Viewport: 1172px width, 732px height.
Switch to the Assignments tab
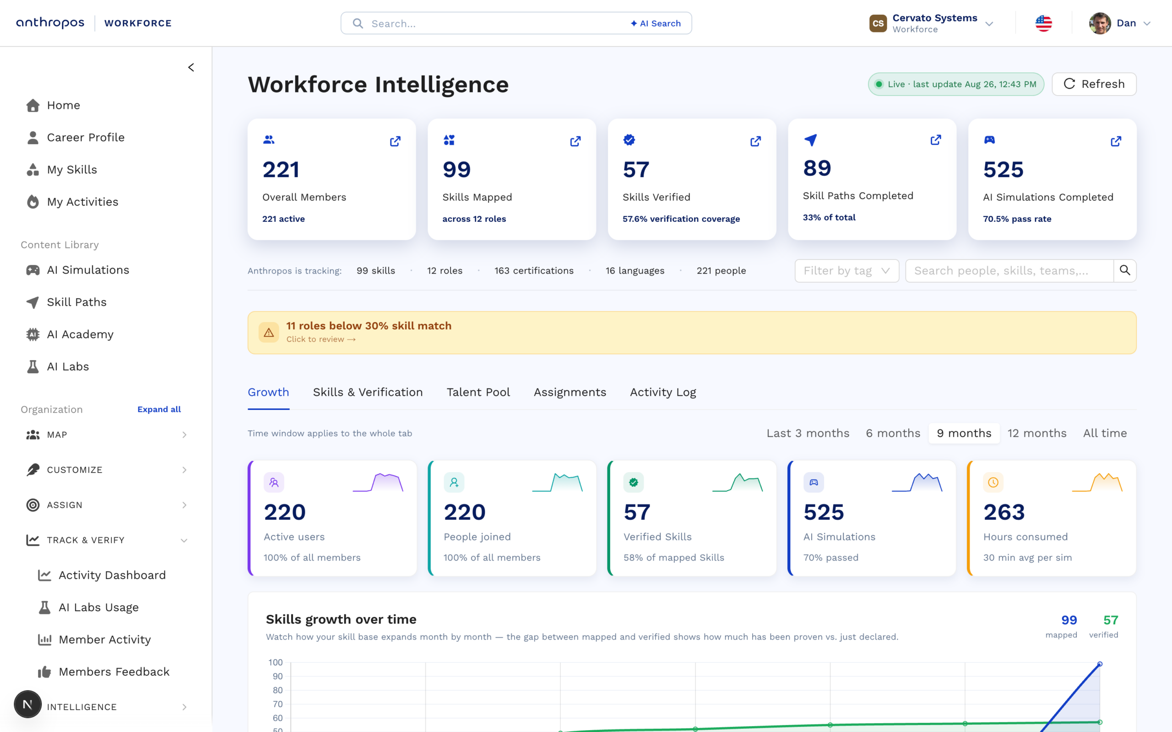(x=570, y=392)
